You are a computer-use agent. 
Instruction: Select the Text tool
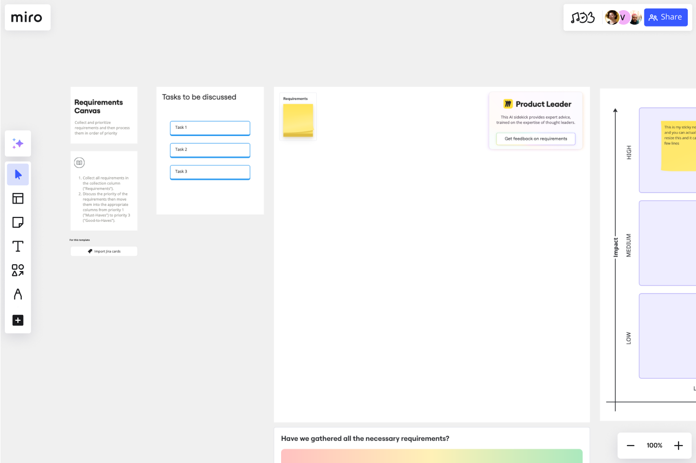pos(18,246)
